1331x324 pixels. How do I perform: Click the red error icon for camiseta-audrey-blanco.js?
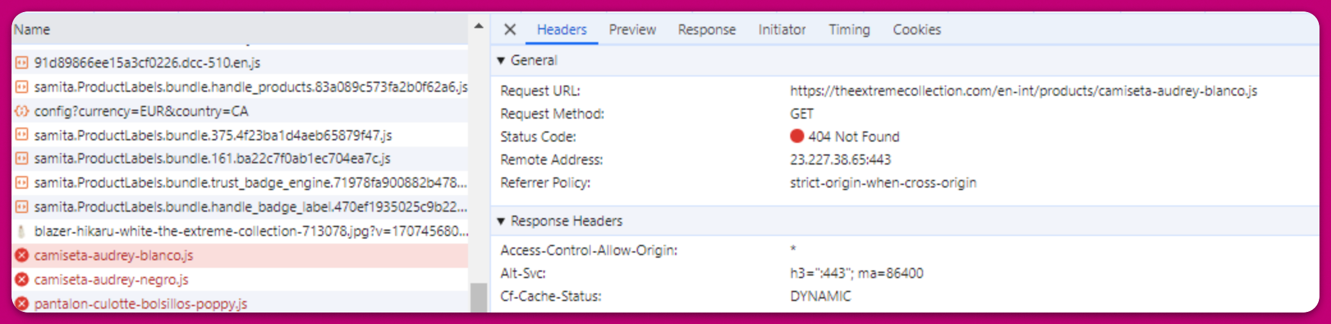tap(22, 255)
